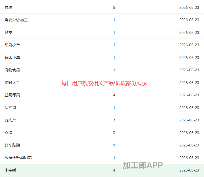
Task: Click the 需要外协加工 row label
Action: click(16, 20)
